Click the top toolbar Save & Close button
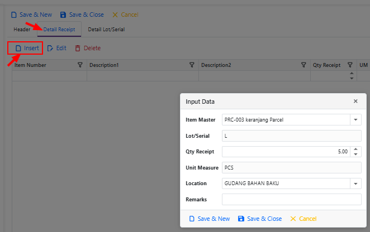Screen dimensions: 370x232 pyautogui.click(x=82, y=14)
